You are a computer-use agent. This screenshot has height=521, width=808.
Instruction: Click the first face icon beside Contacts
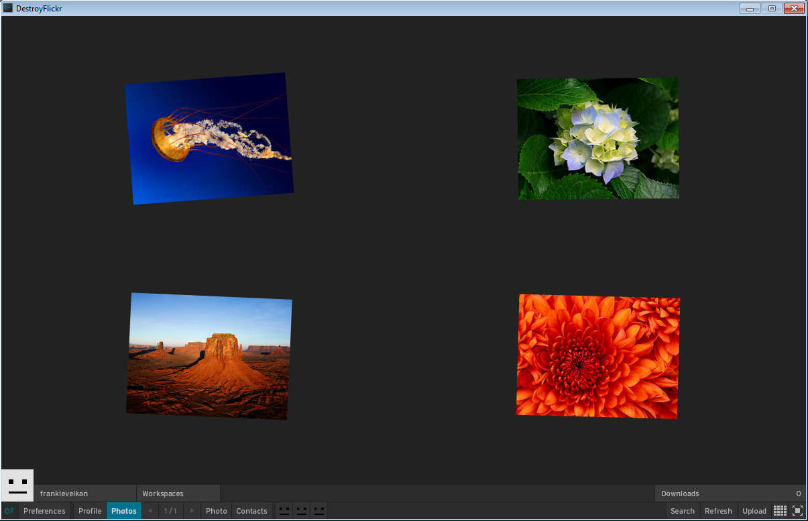coord(284,511)
